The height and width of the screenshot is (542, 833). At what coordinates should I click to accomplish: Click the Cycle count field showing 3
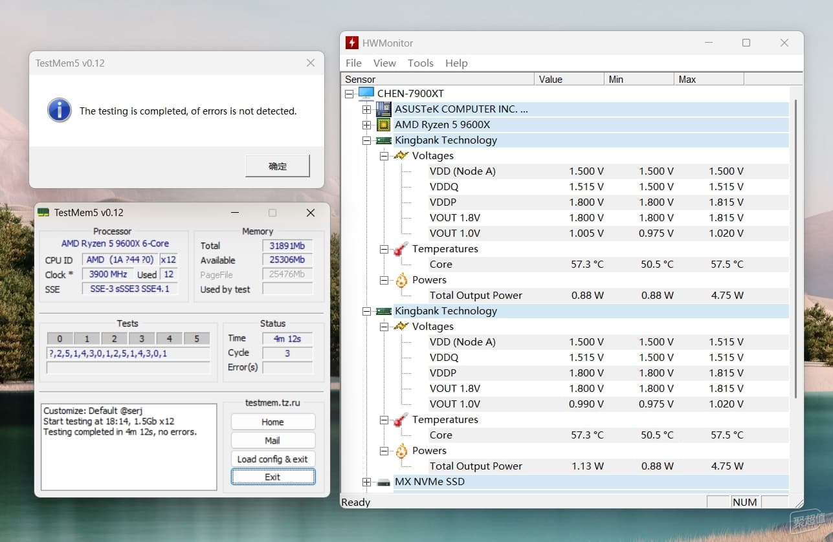(x=288, y=353)
